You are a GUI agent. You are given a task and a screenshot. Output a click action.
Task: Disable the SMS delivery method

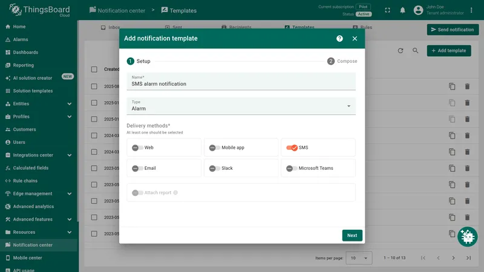(x=292, y=147)
